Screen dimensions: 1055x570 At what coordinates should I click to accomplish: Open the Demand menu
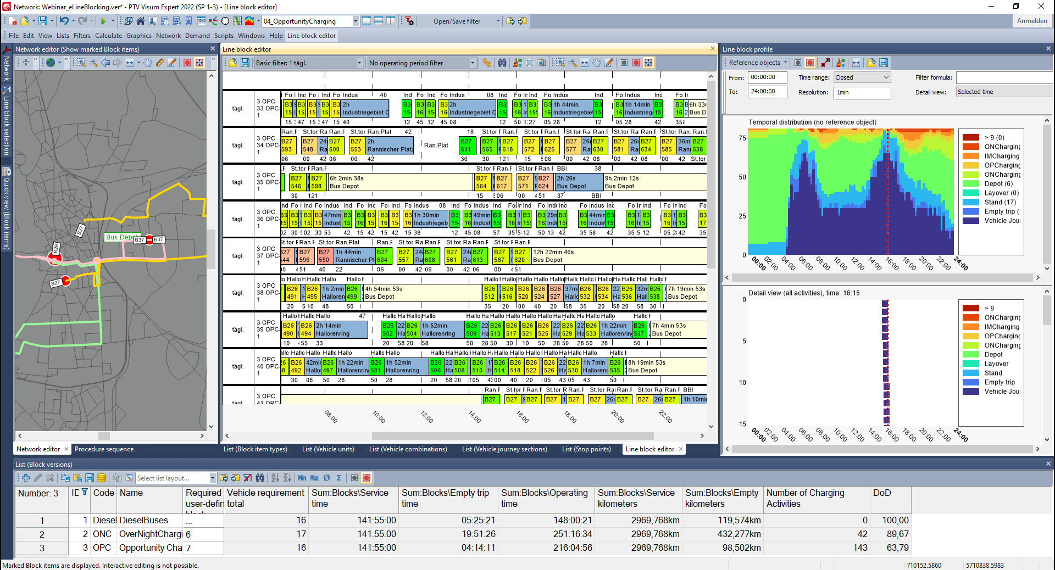(x=197, y=35)
